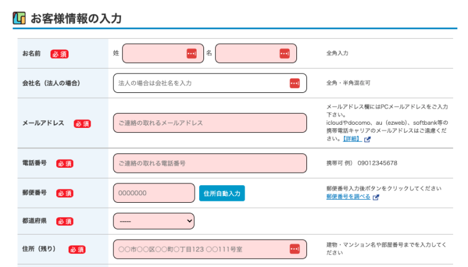468x267 pixels.
Task: Open the 【詳細】 link about email addresses
Action: (352, 139)
